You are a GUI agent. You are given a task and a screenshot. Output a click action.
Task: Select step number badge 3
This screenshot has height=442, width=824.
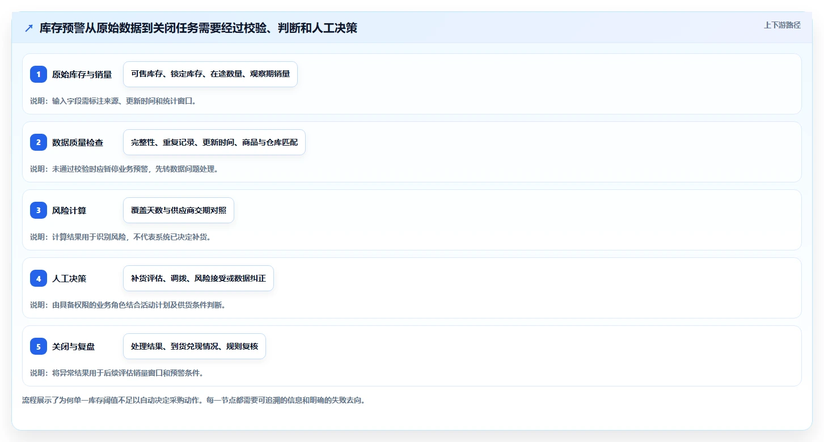tap(39, 210)
